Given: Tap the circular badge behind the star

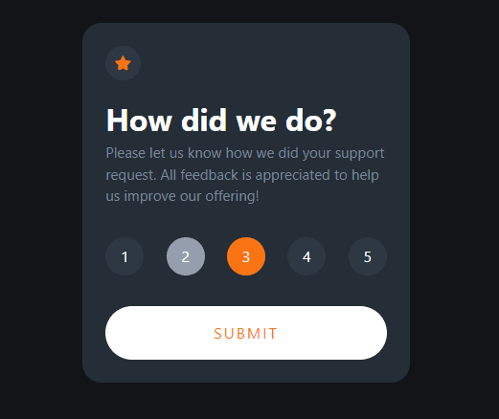Looking at the screenshot, I should (123, 63).
